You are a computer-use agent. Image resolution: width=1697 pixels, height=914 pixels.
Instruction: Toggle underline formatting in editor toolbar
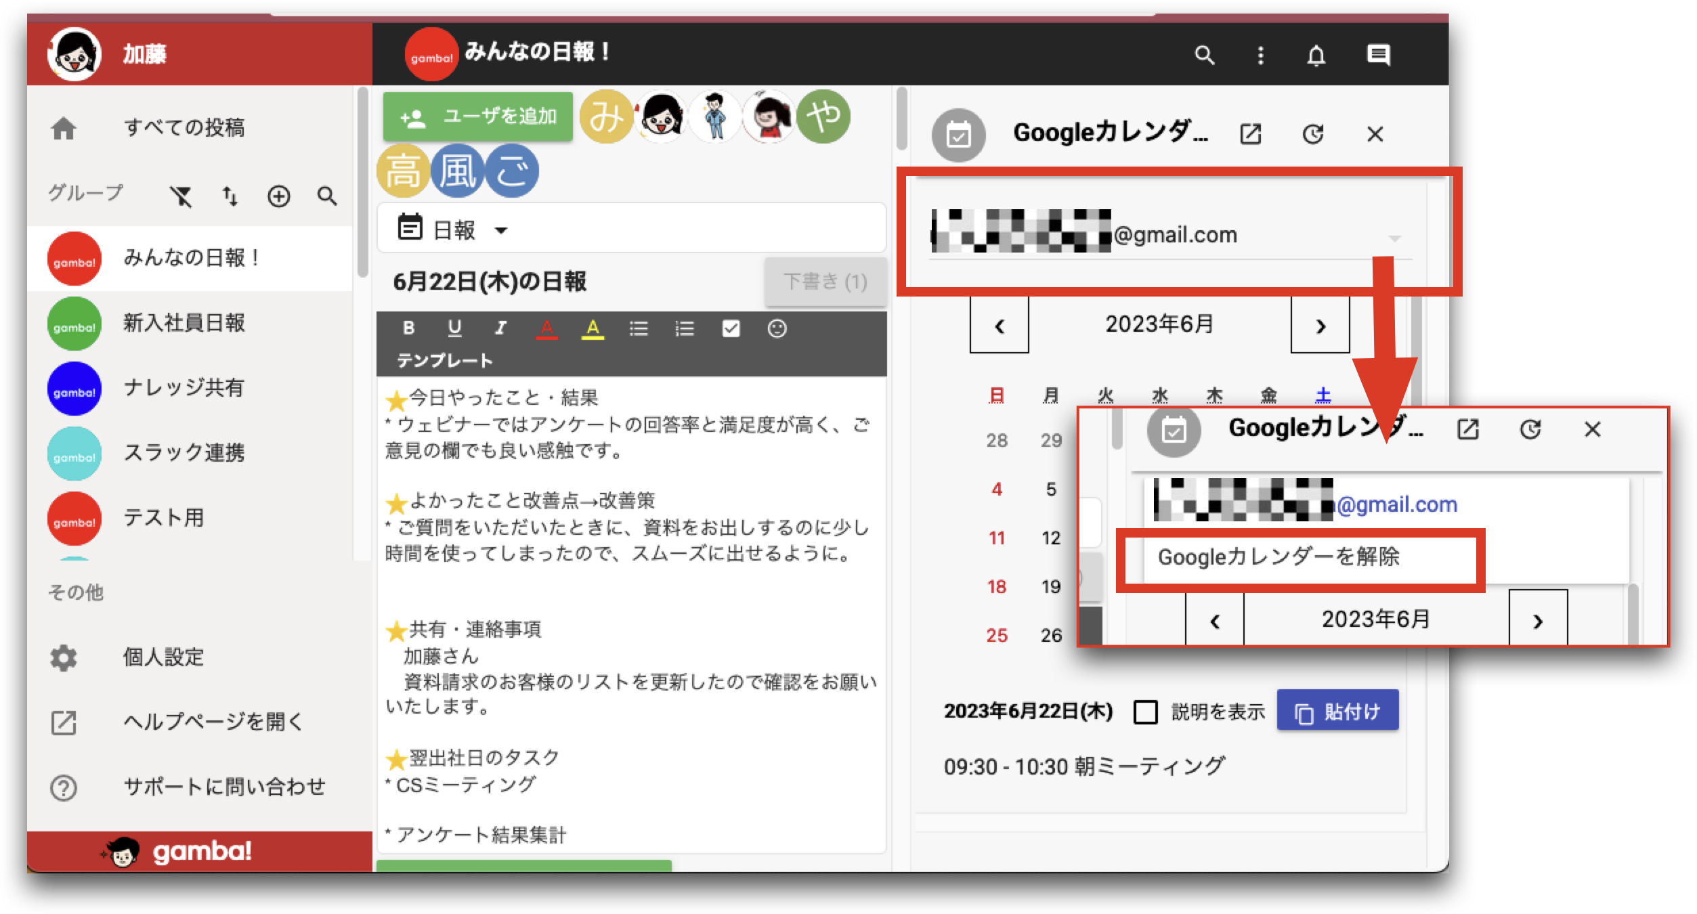(x=454, y=328)
